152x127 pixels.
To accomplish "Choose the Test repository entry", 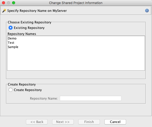I will 11,43.
